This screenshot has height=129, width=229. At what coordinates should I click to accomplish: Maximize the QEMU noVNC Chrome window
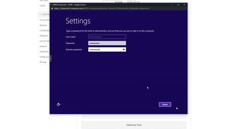tap(178, 5)
